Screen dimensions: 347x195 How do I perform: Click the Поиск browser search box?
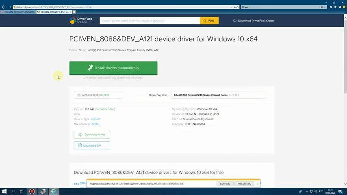click(x=281, y=7)
